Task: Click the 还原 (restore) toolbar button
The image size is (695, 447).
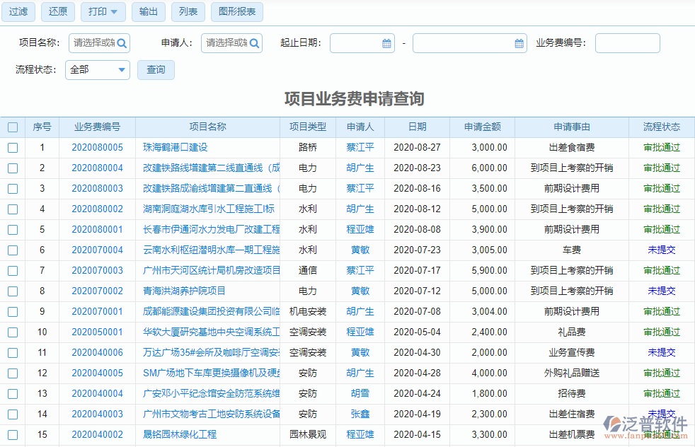Action: pyautogui.click(x=57, y=12)
